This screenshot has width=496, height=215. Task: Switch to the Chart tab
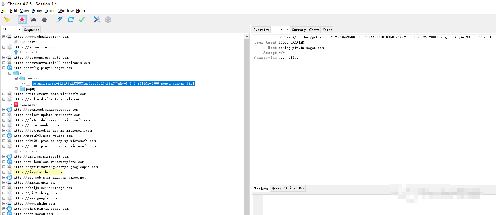314,30
